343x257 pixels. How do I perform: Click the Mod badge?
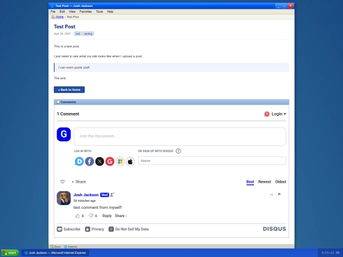pyautogui.click(x=105, y=195)
